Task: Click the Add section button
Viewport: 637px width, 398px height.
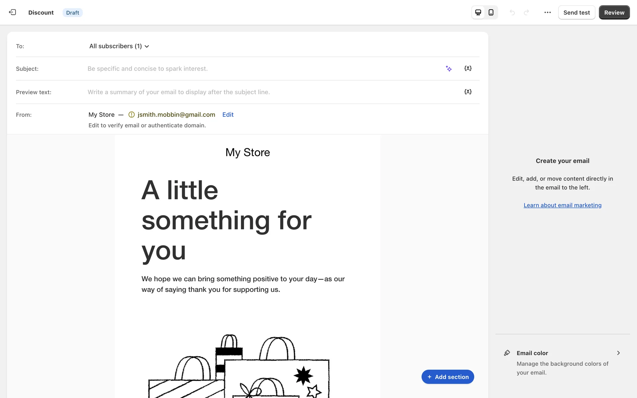Action: click(448, 377)
